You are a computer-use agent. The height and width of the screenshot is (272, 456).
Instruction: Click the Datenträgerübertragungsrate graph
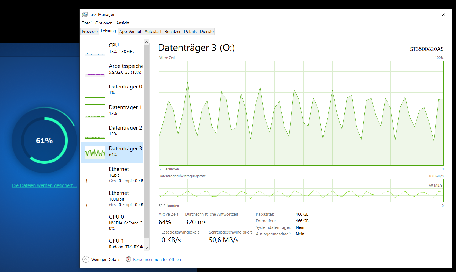(301, 191)
